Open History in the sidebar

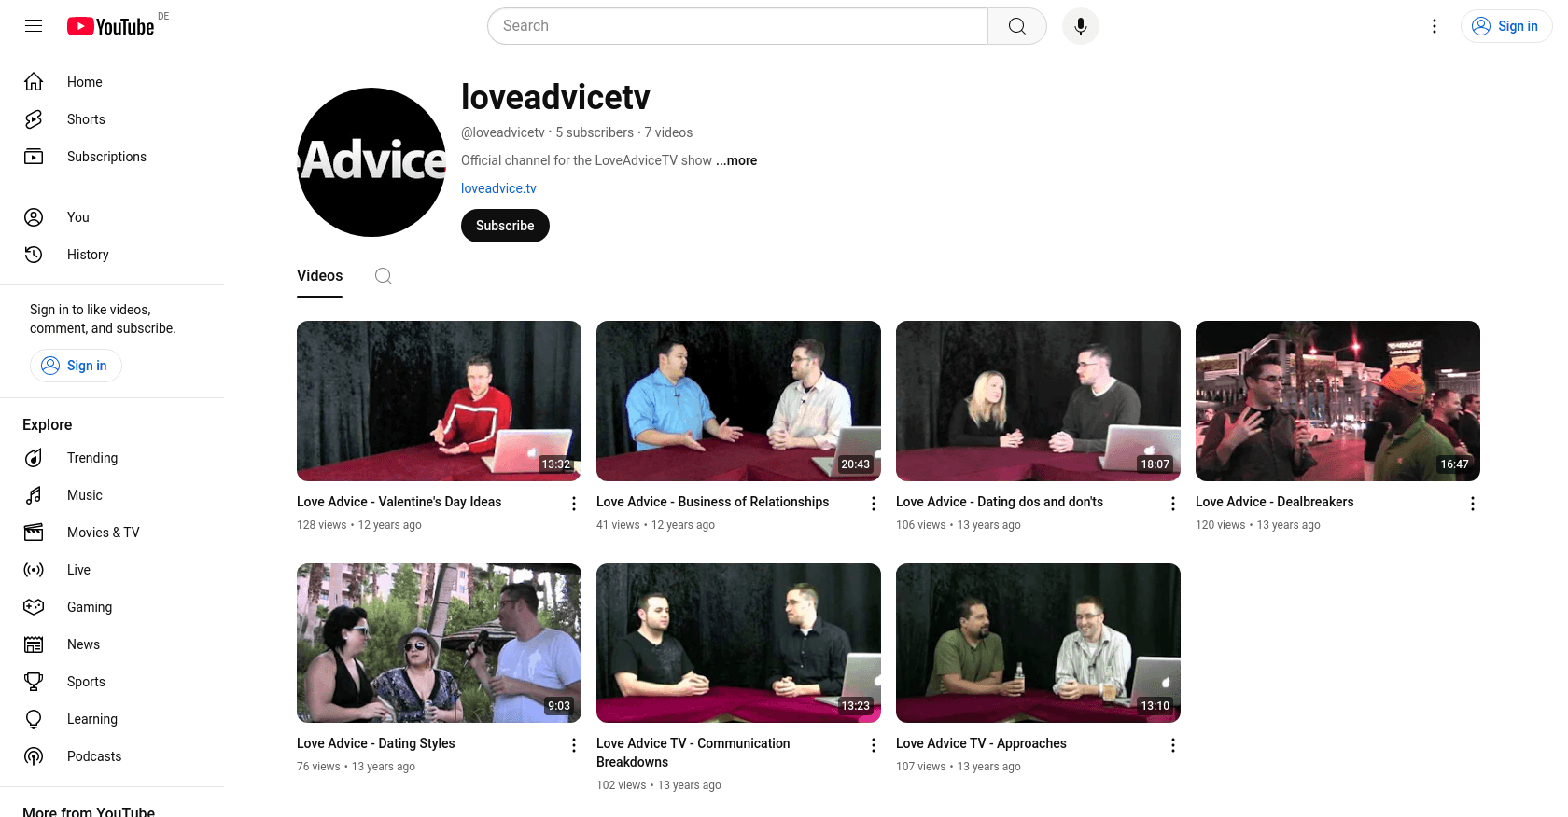pos(88,255)
